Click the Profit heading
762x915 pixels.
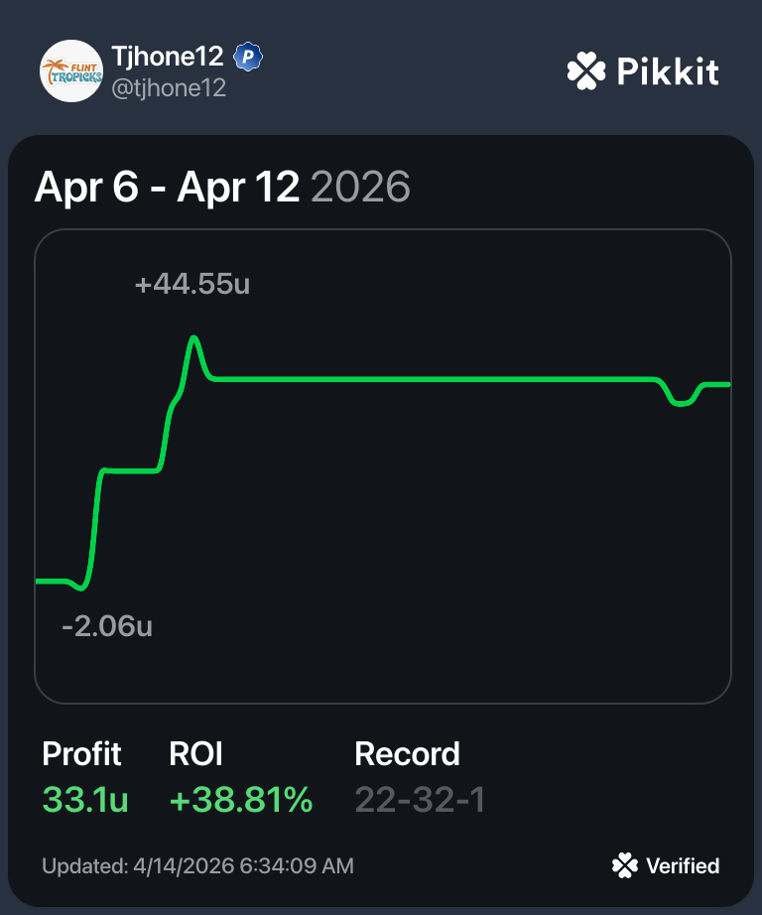pyautogui.click(x=81, y=754)
